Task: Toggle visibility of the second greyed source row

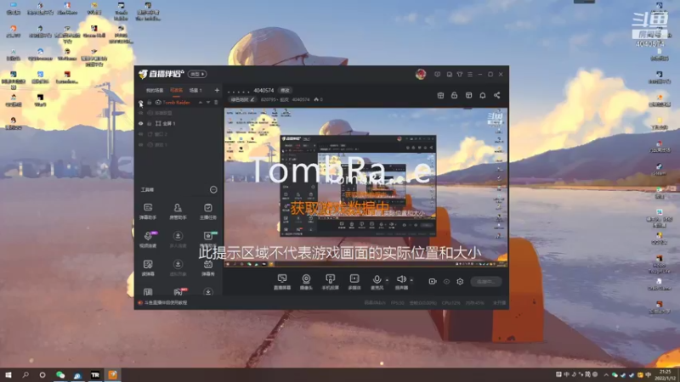Action: point(140,113)
